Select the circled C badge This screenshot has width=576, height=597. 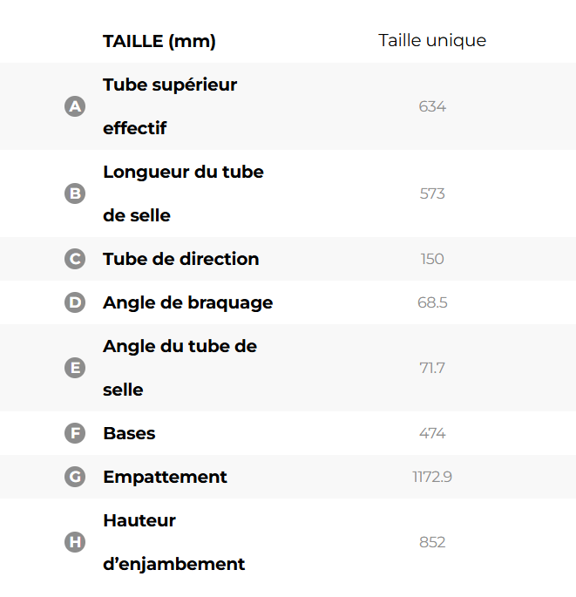(x=75, y=259)
